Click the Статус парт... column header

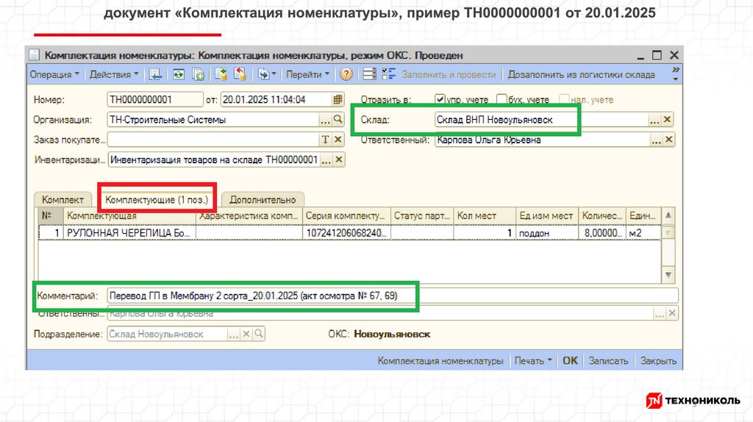click(x=421, y=216)
